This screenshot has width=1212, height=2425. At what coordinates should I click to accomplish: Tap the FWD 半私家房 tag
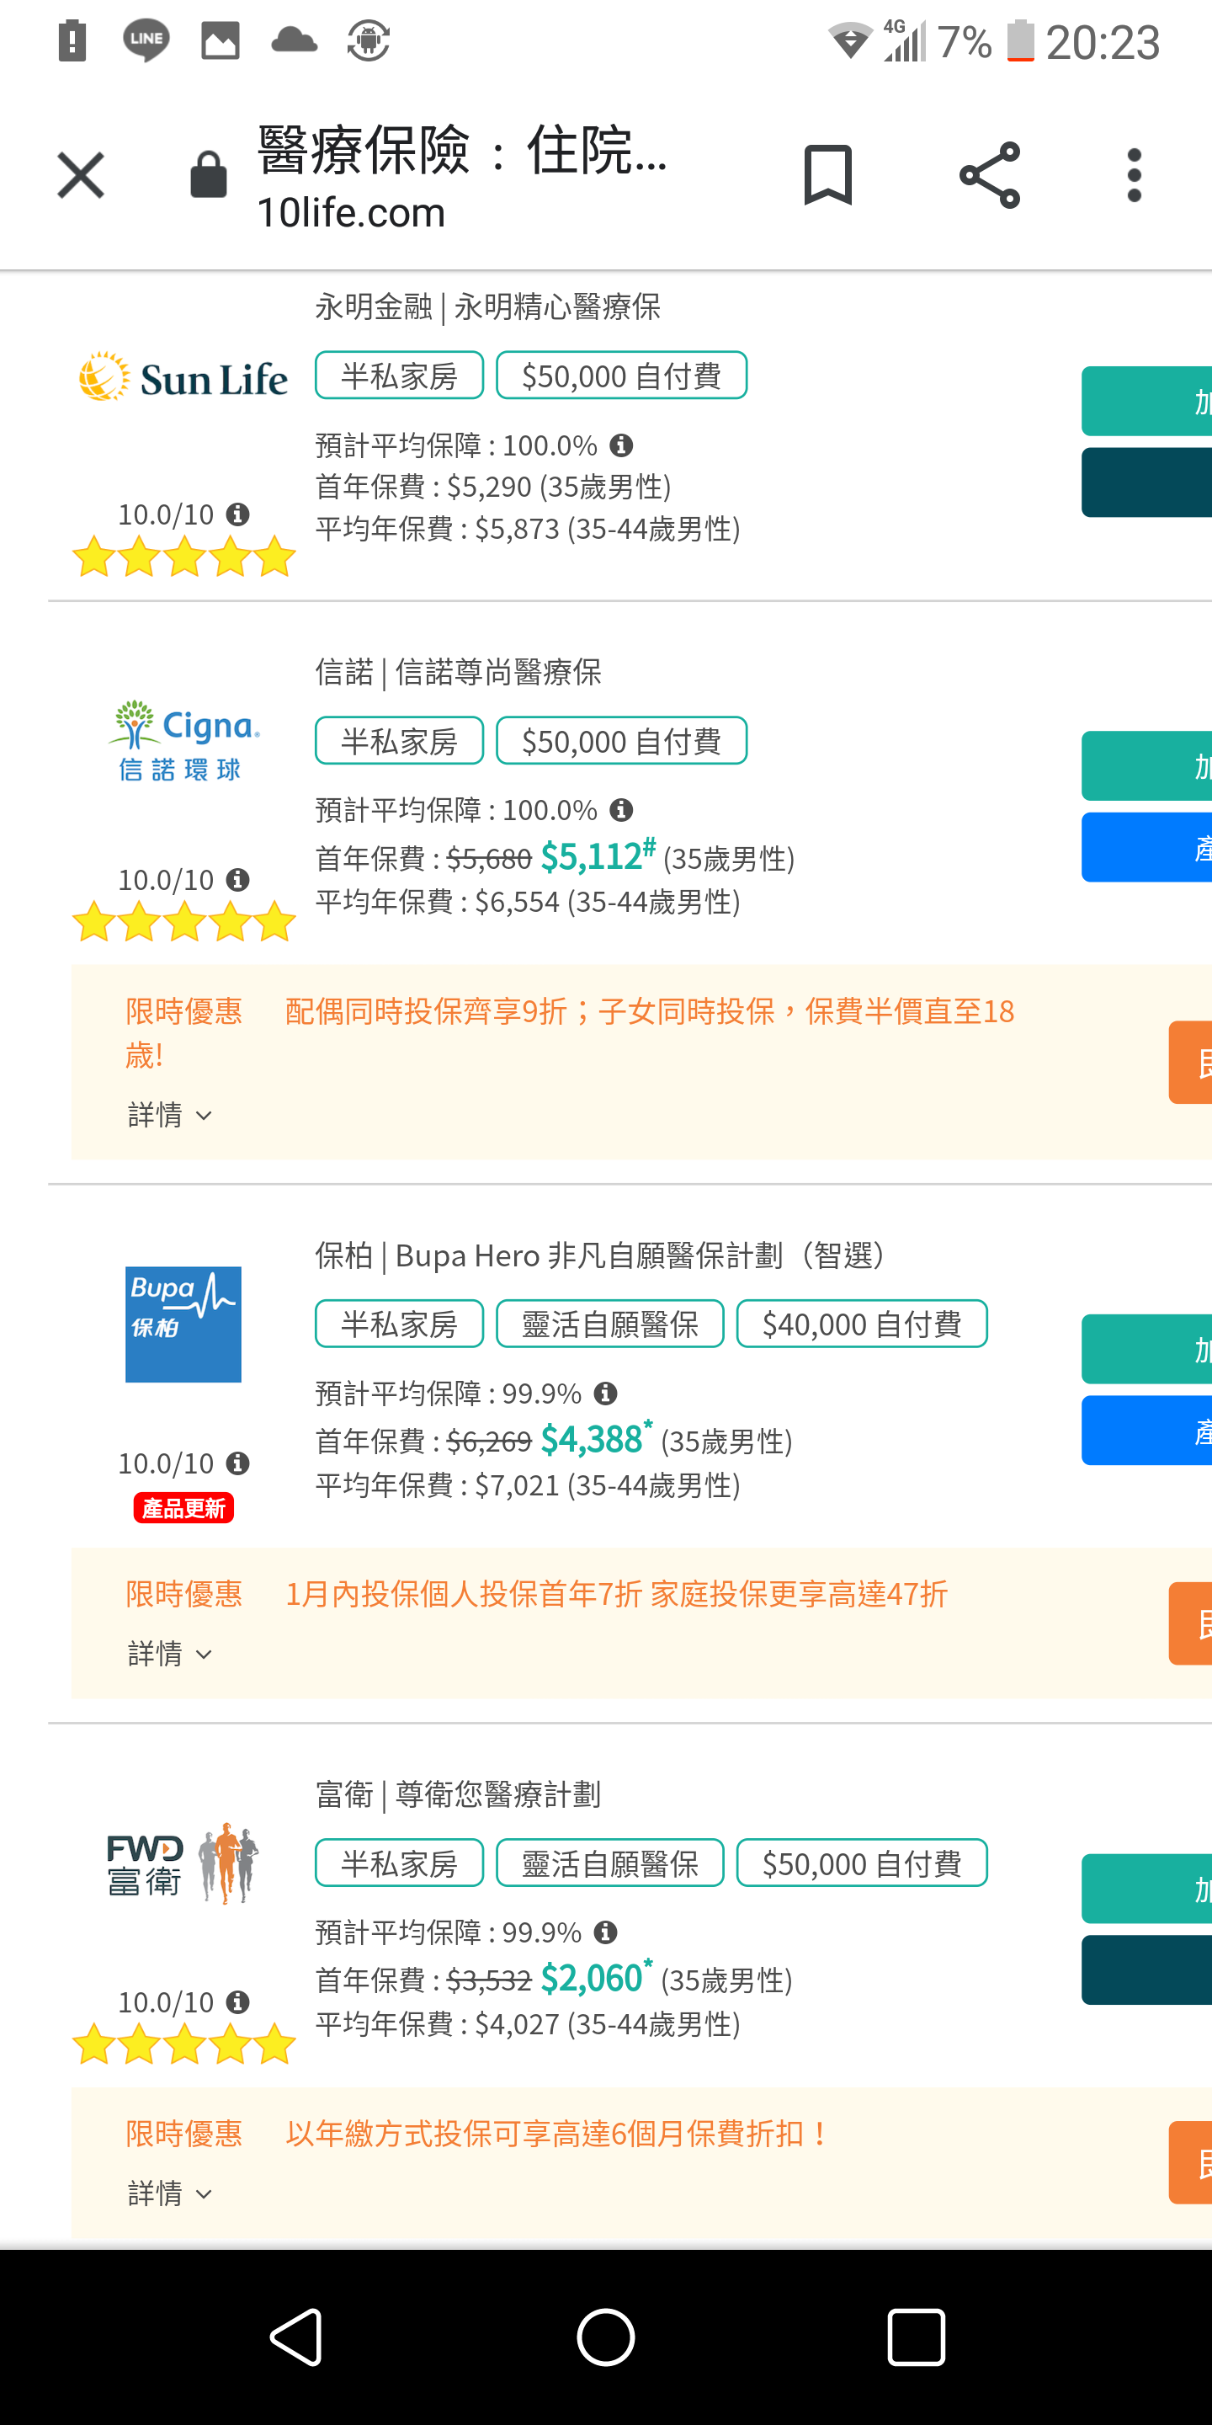coord(399,1863)
